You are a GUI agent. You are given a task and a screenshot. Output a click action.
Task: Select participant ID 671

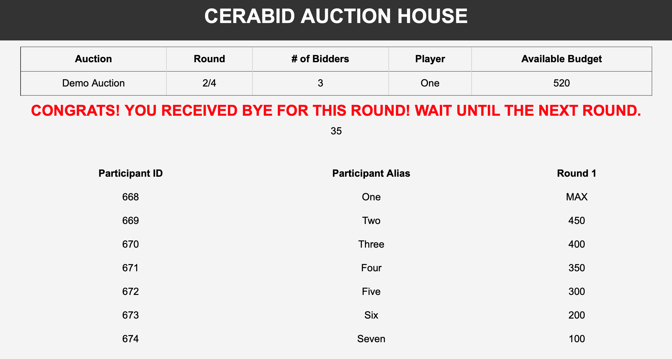point(131,268)
